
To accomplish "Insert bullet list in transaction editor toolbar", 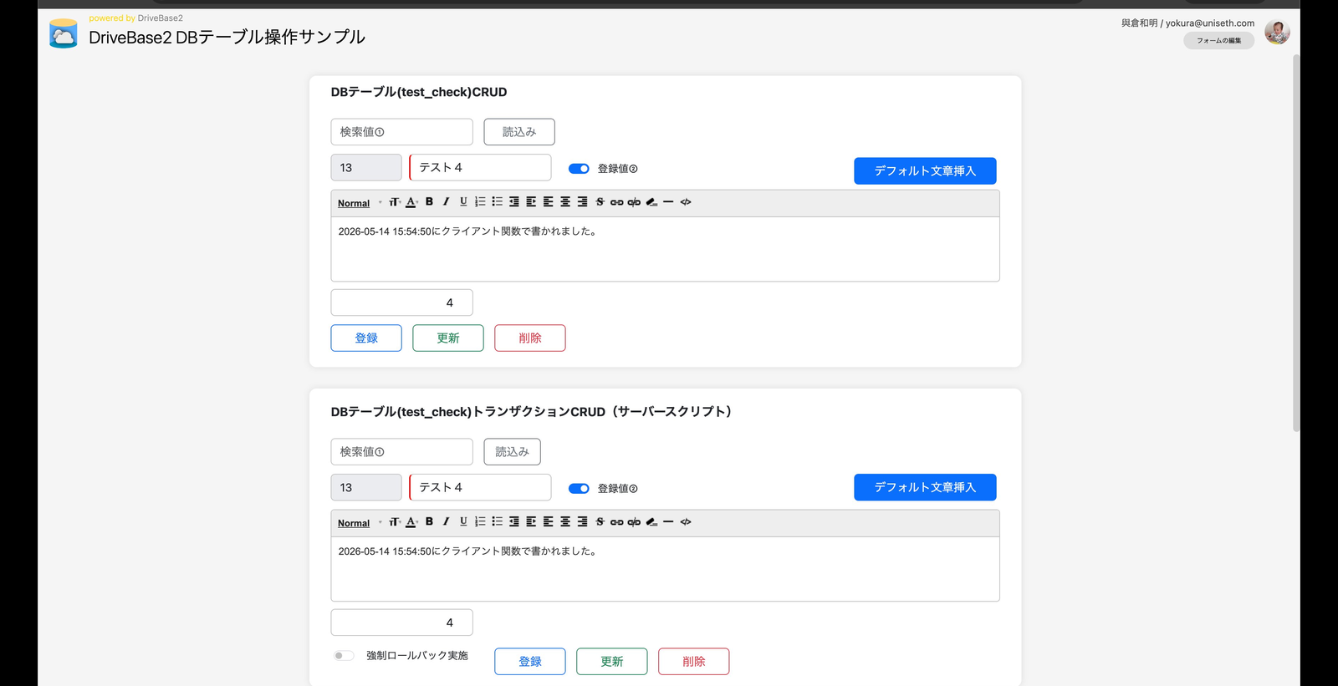I will click(x=497, y=521).
